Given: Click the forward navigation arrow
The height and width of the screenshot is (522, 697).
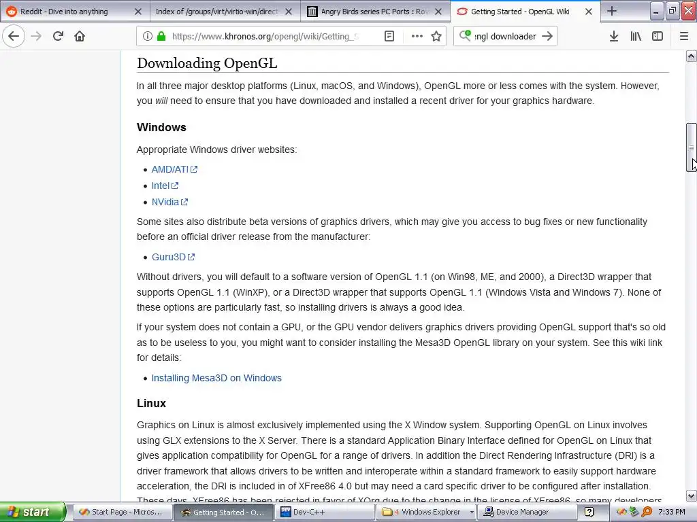Looking at the screenshot, I should point(36,36).
